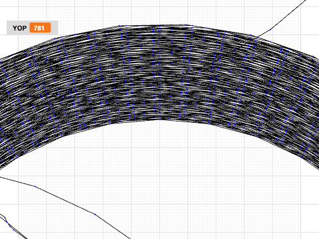Select the orange 781 value box

click(41, 28)
